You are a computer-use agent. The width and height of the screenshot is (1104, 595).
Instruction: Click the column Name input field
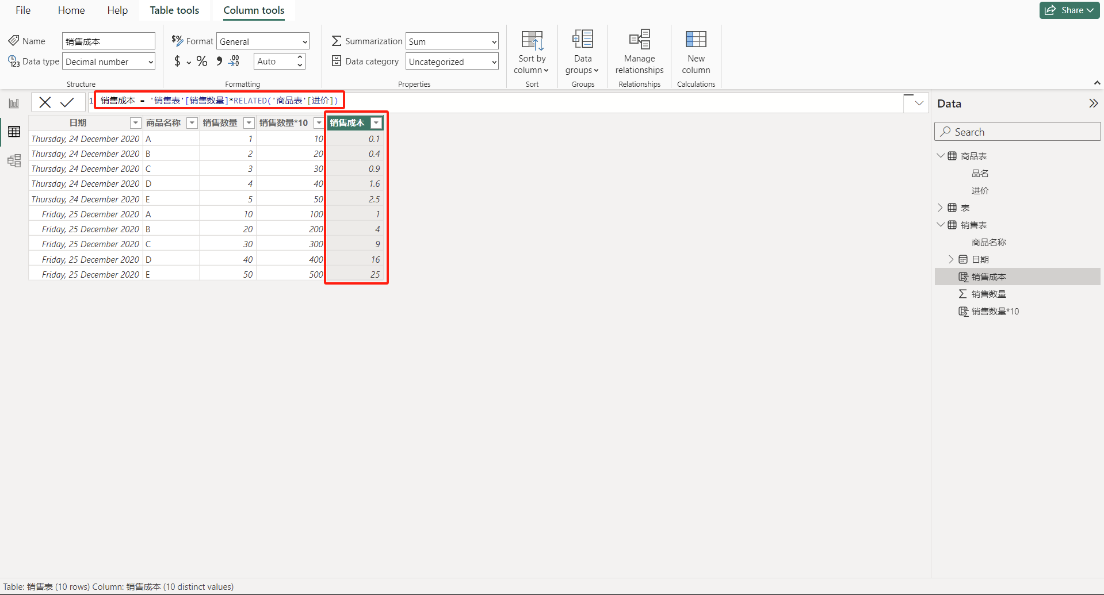[x=109, y=41]
